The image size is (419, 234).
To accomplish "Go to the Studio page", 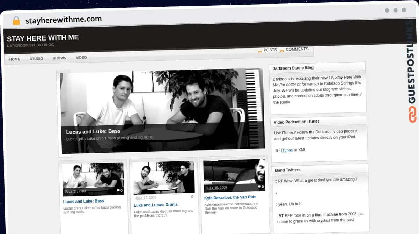I will (36, 59).
